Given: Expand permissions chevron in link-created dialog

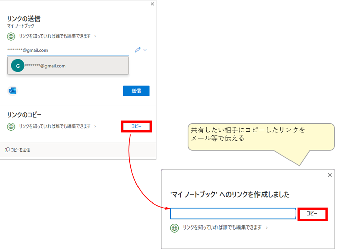Looking at the screenshot, I should tap(267, 228).
